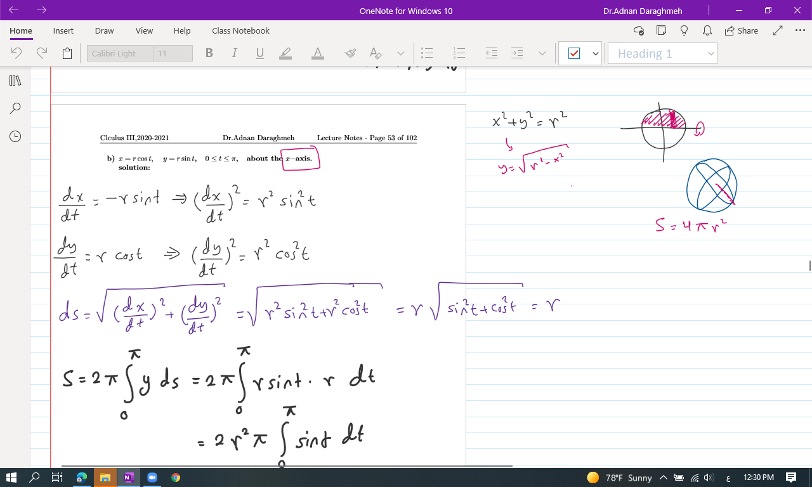This screenshot has height=487, width=812.
Task: Toggle Underline formatting
Action: tap(259, 53)
